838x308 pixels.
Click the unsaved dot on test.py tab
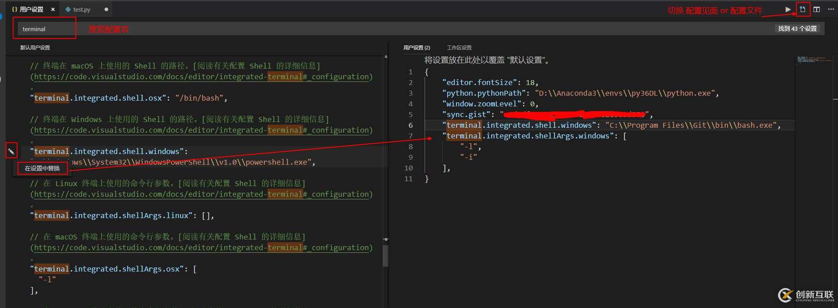[106, 9]
